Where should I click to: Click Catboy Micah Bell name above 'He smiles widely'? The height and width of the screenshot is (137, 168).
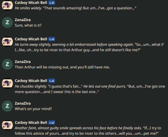pyautogui.click(x=31, y=2)
